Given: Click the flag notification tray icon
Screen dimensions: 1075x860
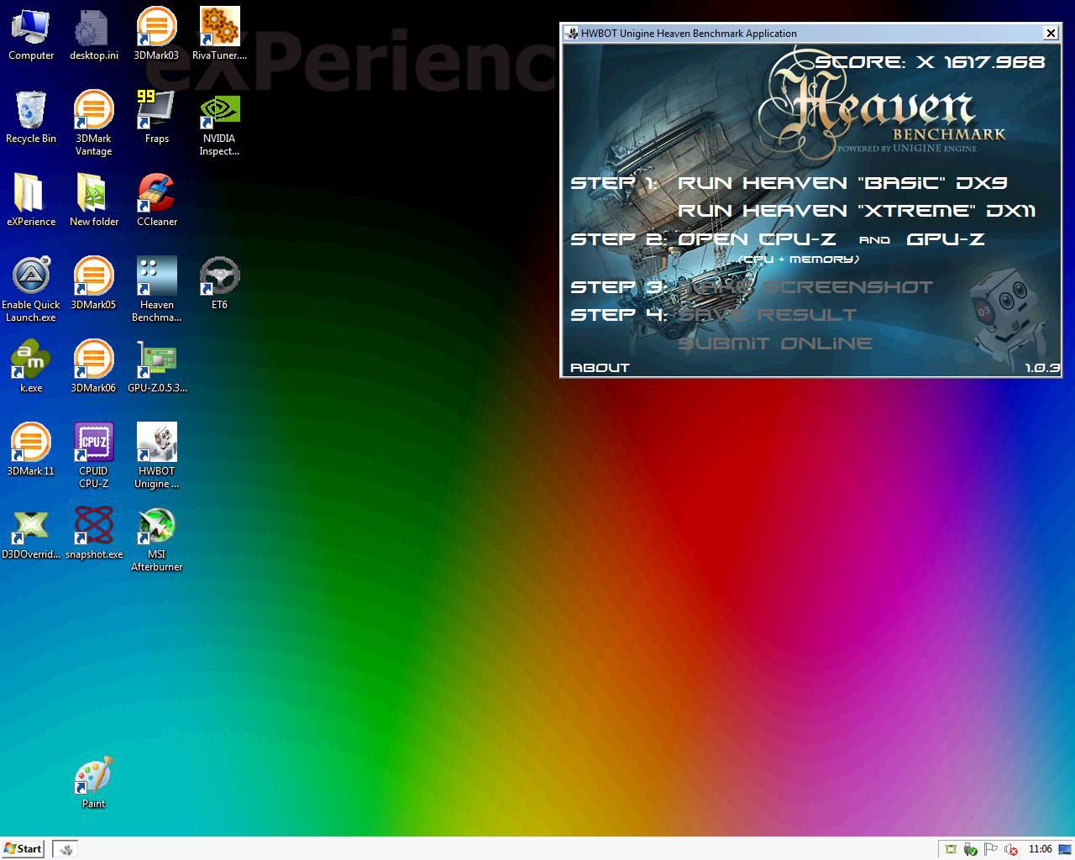Looking at the screenshot, I should (x=991, y=849).
